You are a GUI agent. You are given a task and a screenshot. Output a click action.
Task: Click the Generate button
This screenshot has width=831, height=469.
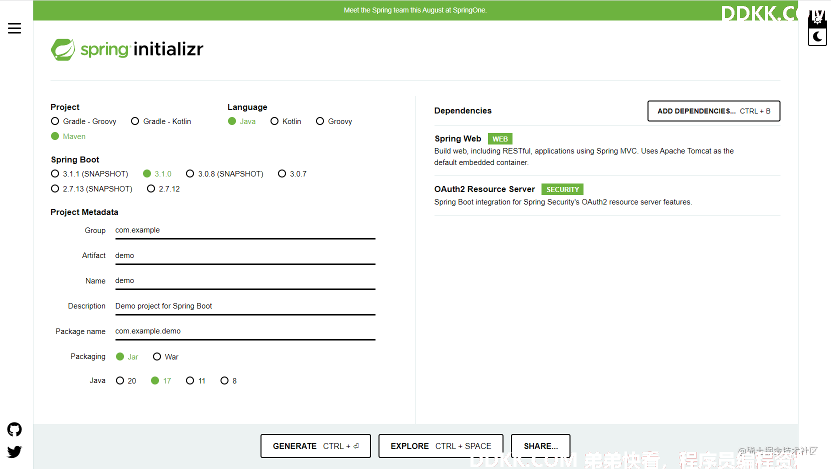pyautogui.click(x=315, y=446)
